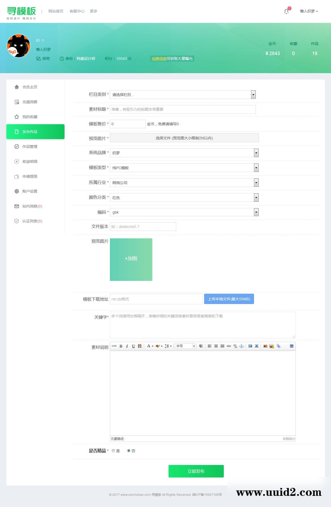
Task: Remove link with unlink icon
Action: (x=235, y=346)
